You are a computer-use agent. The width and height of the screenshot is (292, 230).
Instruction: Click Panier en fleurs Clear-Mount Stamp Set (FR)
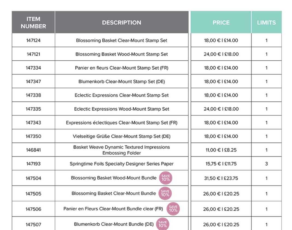point(122,68)
